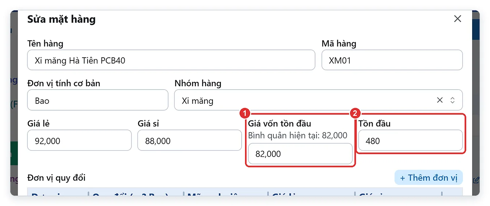Click the Bình quân hiện tại text
This screenshot has width=490, height=206.
pyautogui.click(x=297, y=135)
